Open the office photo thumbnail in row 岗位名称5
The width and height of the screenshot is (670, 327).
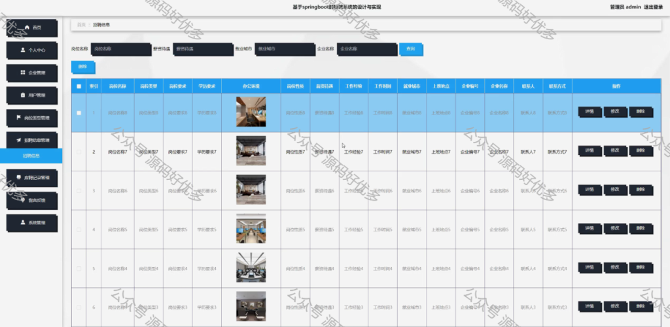[251, 228]
